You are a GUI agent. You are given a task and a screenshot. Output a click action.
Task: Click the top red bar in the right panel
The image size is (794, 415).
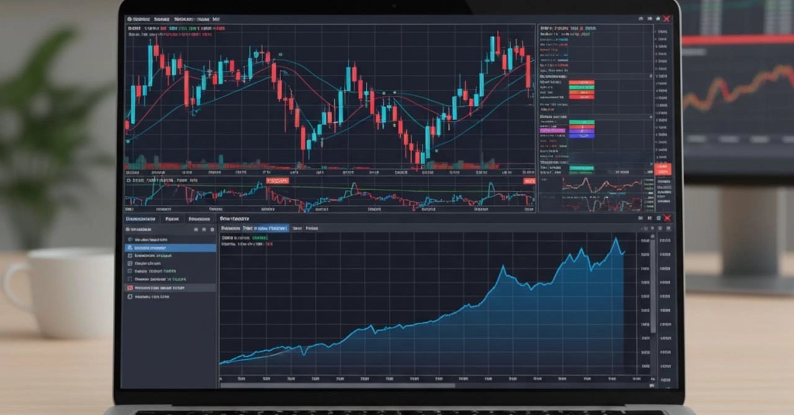tap(581, 82)
